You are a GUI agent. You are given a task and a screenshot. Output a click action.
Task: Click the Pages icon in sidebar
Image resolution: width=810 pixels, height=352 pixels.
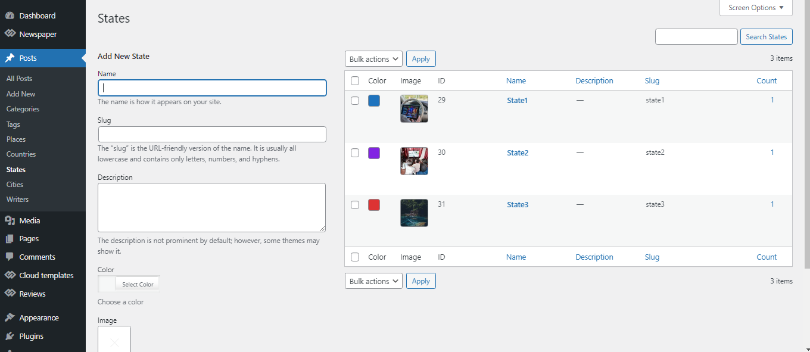point(10,238)
